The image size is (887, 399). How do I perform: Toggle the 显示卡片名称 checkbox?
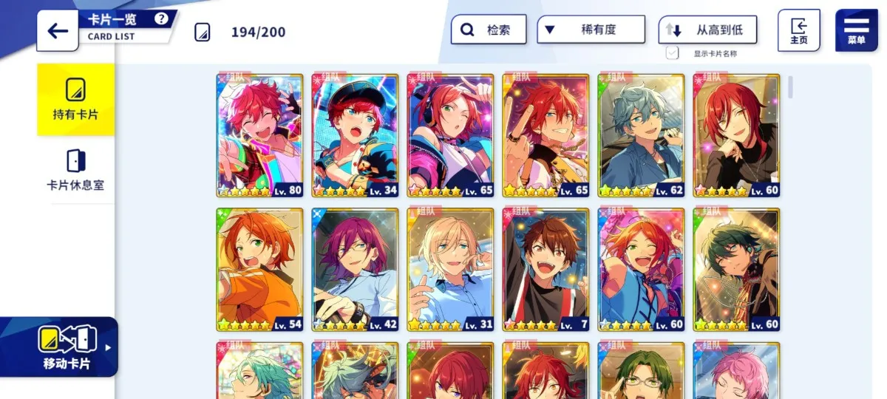pyautogui.click(x=672, y=52)
